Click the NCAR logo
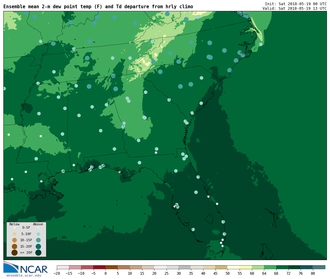The height and width of the screenshot is (279, 330). coord(25,267)
